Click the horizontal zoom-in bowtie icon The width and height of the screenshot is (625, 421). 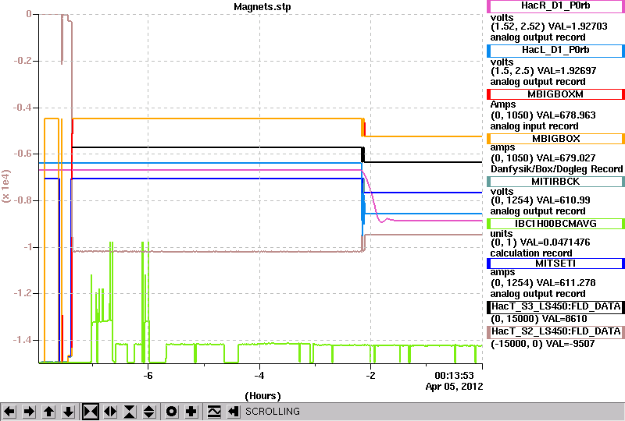(91, 411)
